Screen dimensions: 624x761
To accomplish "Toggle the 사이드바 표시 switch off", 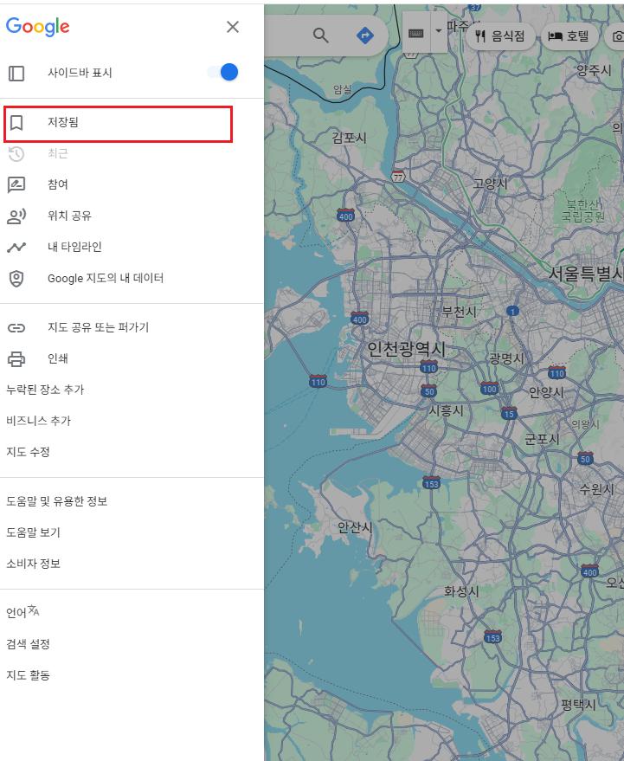I will click(222, 73).
